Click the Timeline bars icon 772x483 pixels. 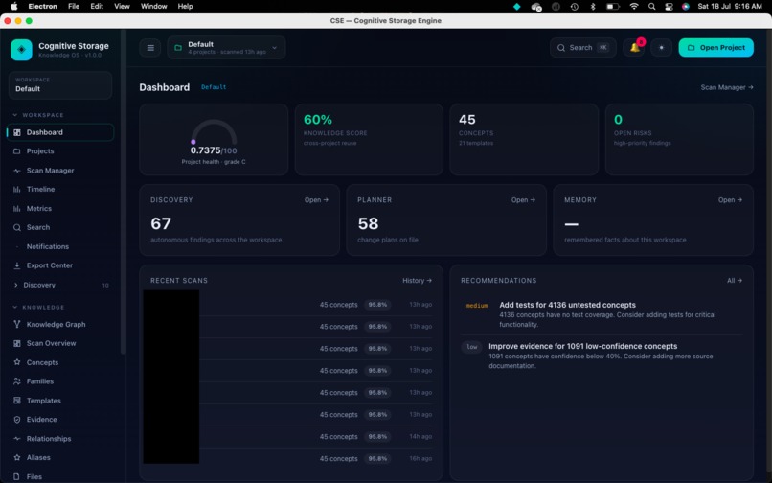(17, 189)
